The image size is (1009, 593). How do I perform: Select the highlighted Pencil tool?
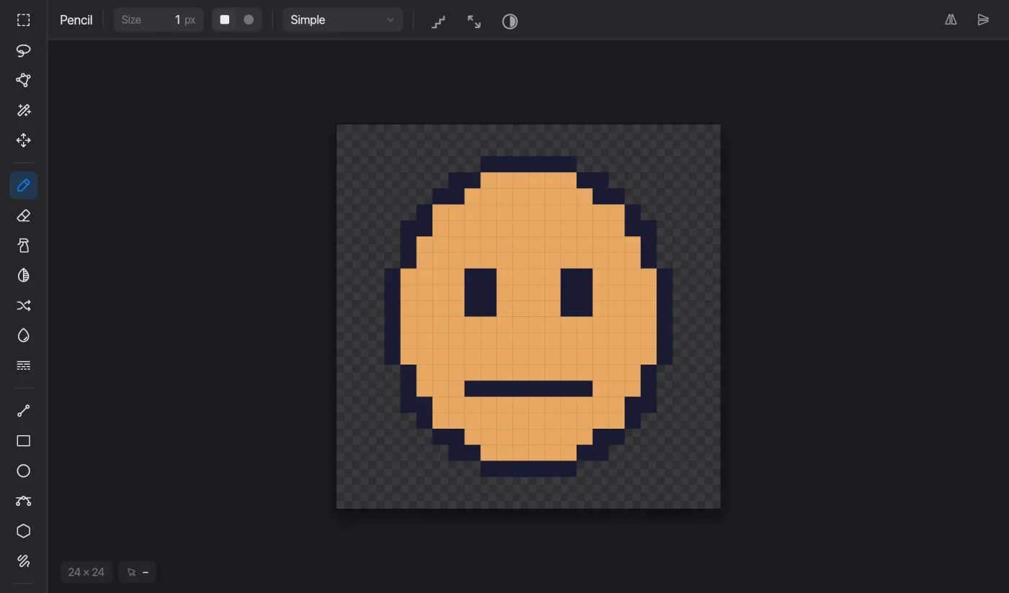pyautogui.click(x=24, y=186)
